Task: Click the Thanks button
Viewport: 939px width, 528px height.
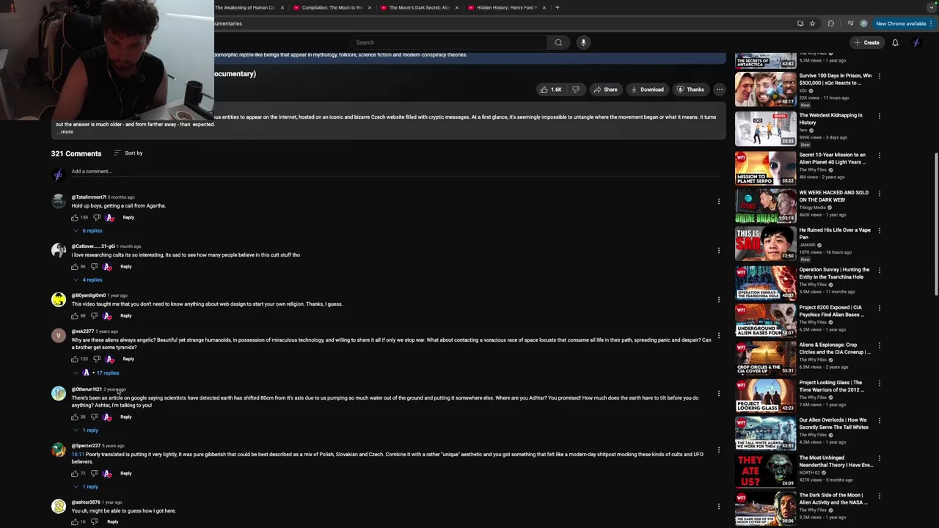Action: click(x=690, y=89)
